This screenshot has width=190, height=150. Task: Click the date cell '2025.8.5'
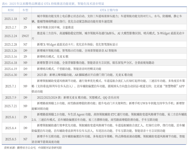pos(11,139)
